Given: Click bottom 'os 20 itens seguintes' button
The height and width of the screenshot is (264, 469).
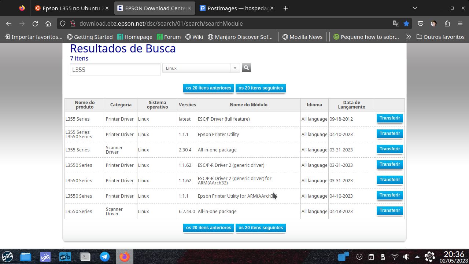Looking at the screenshot, I should point(261,228).
